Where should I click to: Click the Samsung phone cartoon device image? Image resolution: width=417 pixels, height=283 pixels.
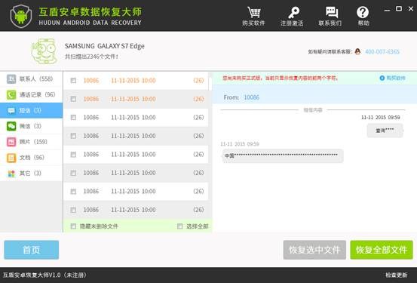tap(44, 51)
